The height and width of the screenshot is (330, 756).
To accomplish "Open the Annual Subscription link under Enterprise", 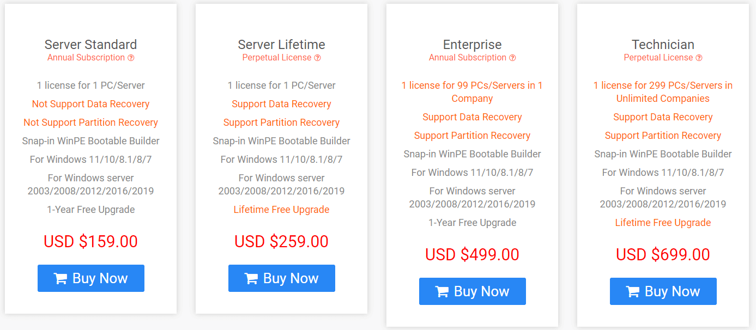I will coord(468,58).
